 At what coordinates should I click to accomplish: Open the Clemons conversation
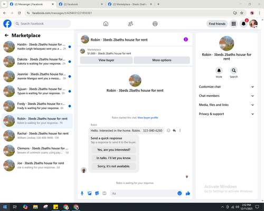point(37,150)
